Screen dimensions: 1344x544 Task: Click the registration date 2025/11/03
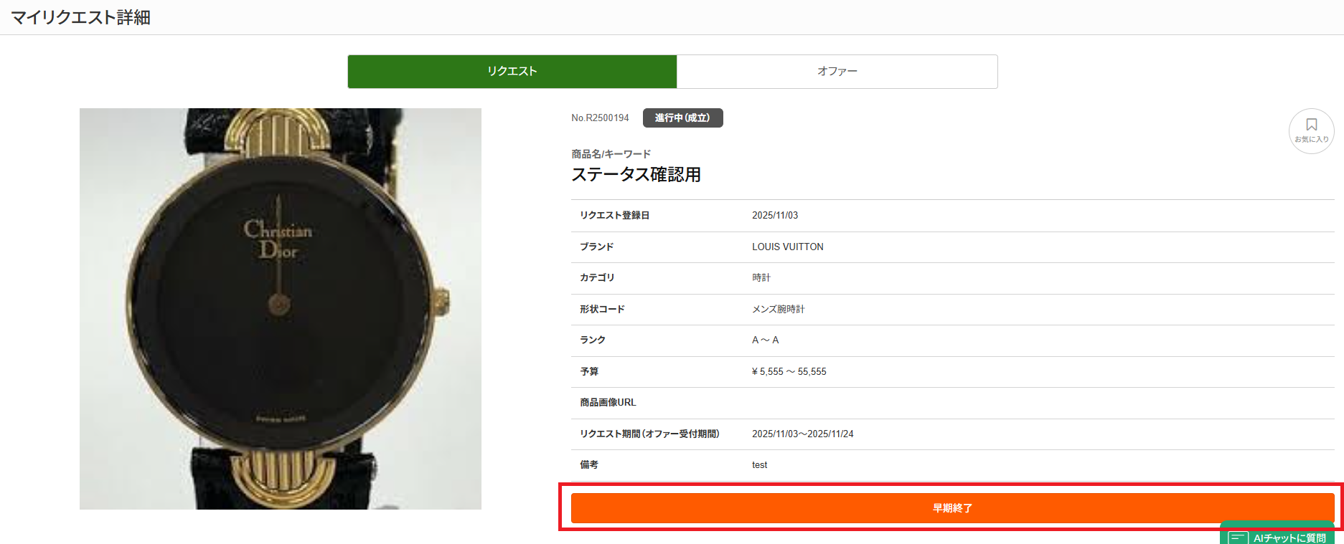pyautogui.click(x=775, y=215)
